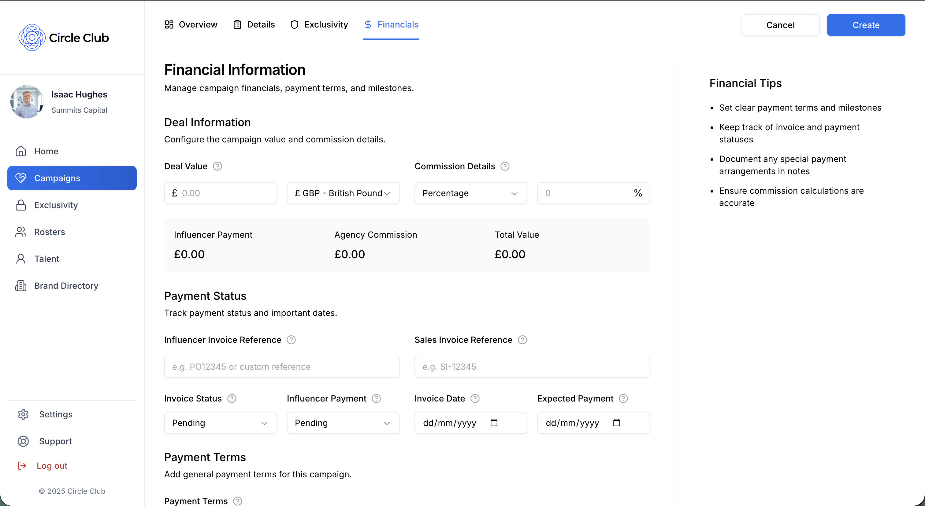Screen dimensions: 925x506
Task: Open Brand Directory via the building icon
Action: 21,285
